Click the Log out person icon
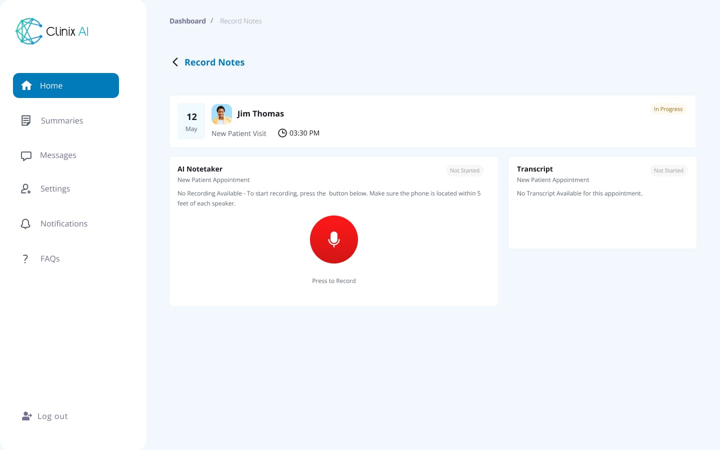720x450 pixels. pos(26,416)
